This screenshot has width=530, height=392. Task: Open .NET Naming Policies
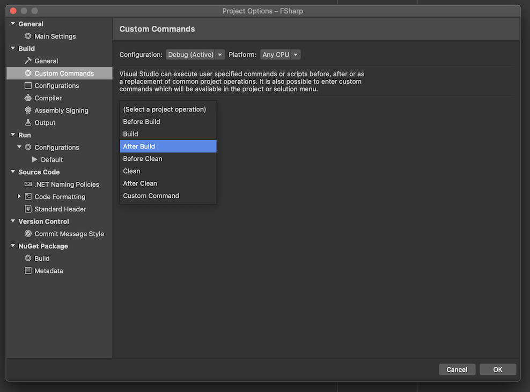pyautogui.click(x=60, y=184)
